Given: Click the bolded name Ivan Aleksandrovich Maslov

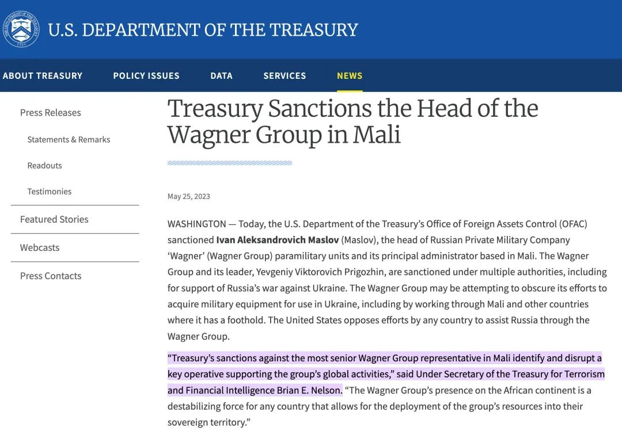Looking at the screenshot, I should pyautogui.click(x=277, y=240).
